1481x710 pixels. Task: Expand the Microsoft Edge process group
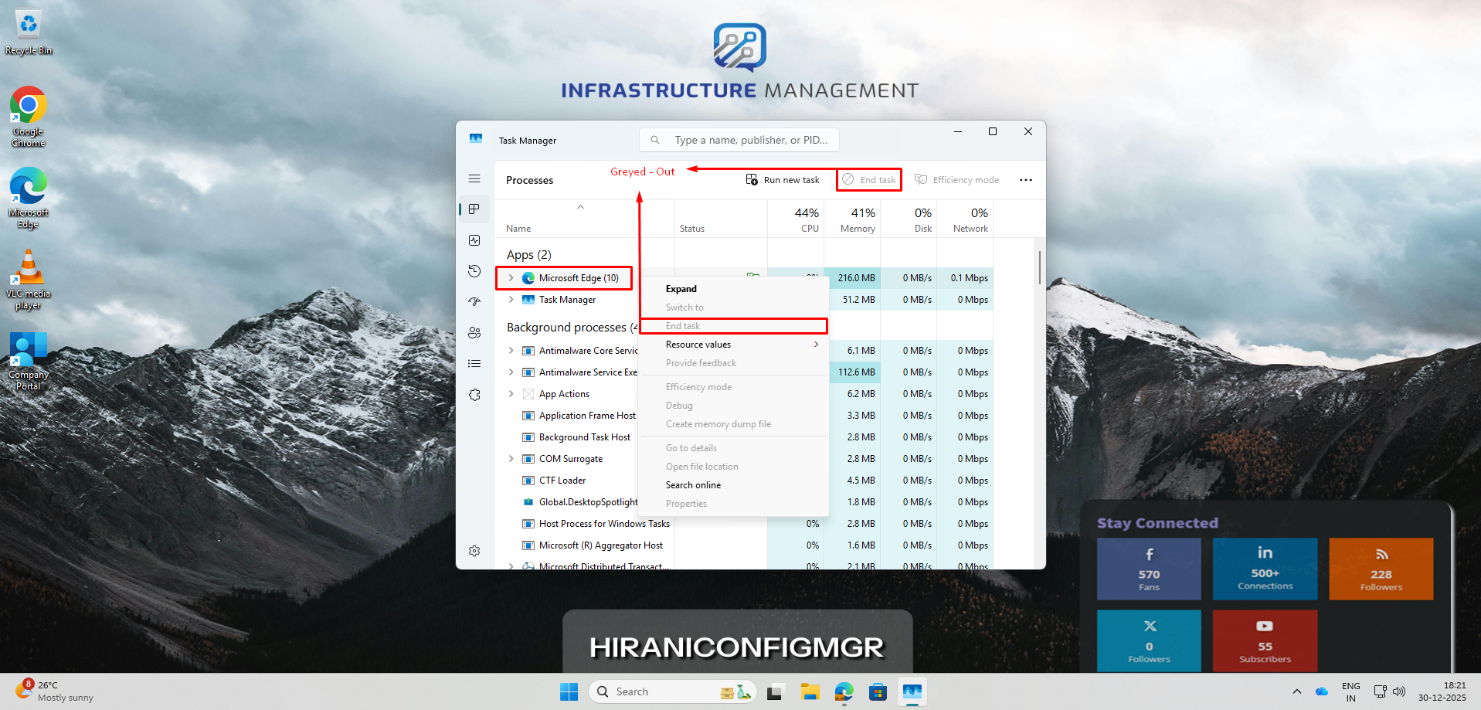point(511,277)
